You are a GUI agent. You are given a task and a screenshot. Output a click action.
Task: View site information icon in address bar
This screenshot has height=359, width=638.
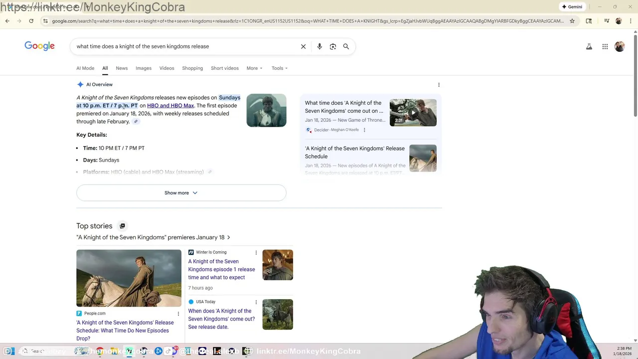pos(45,21)
